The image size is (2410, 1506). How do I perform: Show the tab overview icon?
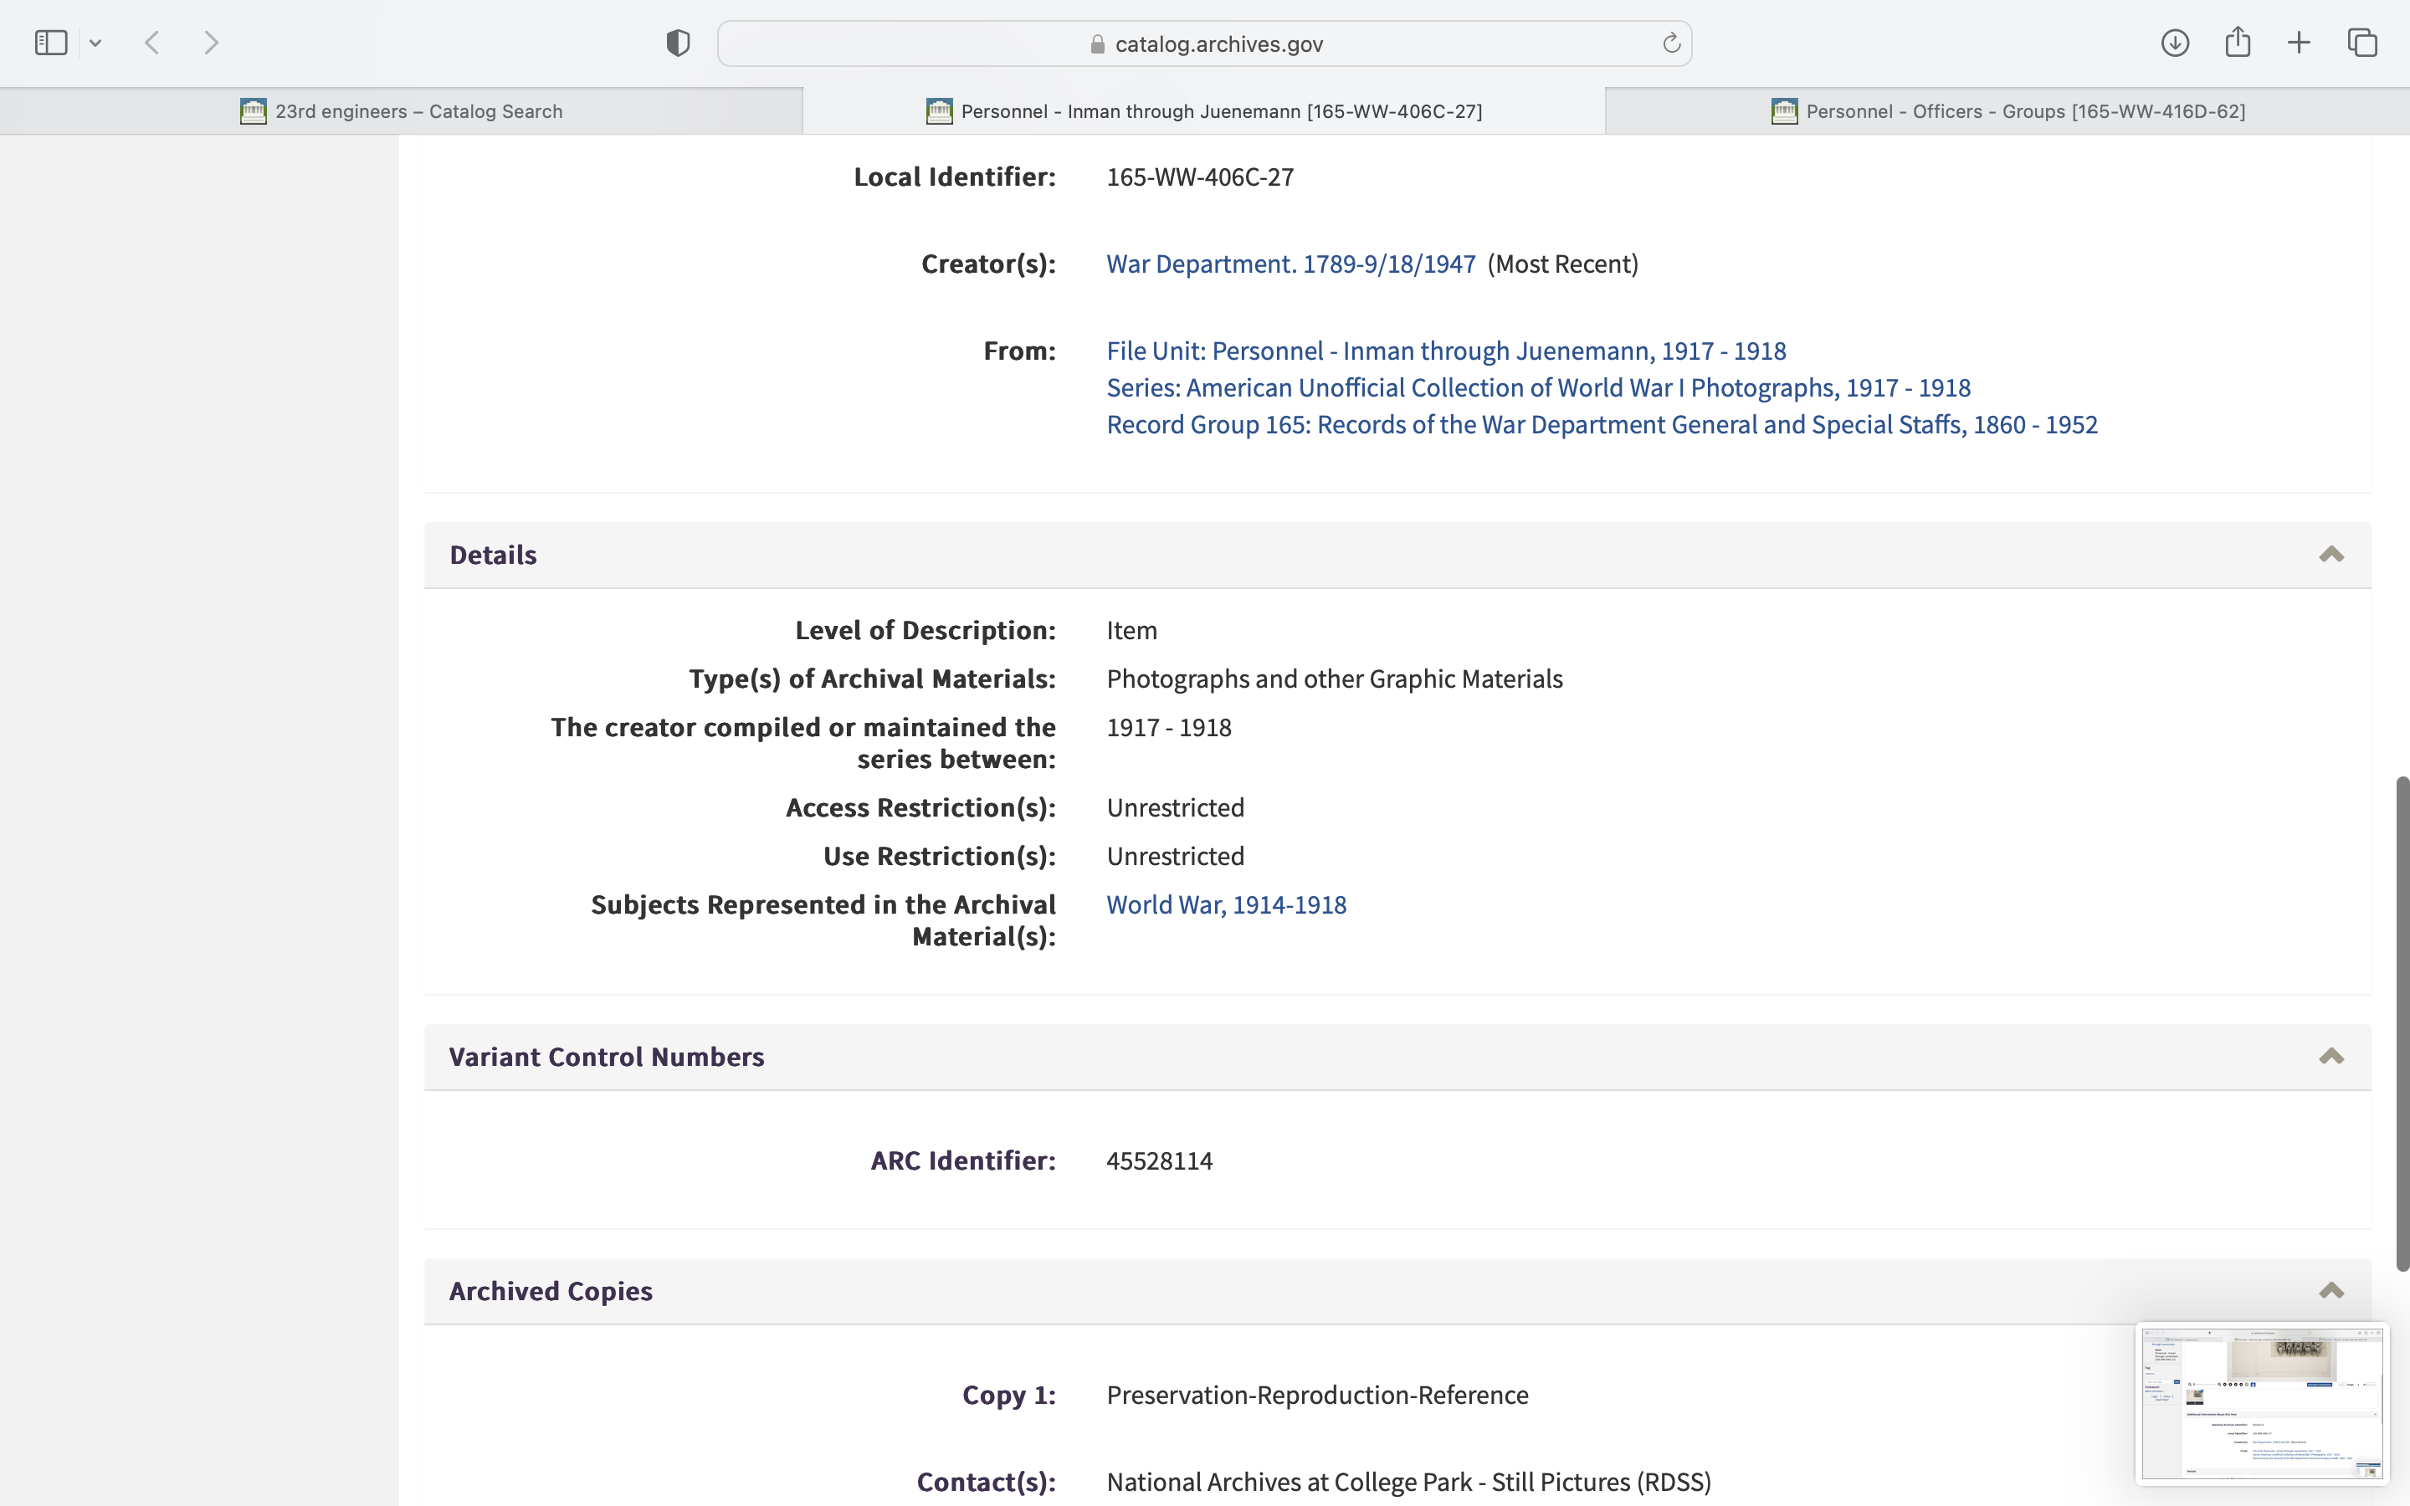coord(2362,43)
